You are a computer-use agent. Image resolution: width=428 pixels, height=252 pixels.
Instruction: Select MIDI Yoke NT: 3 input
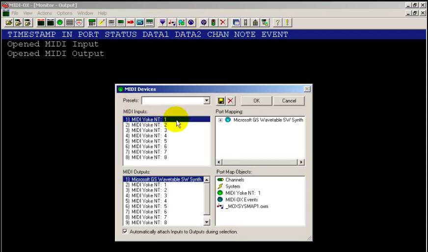click(x=149, y=130)
